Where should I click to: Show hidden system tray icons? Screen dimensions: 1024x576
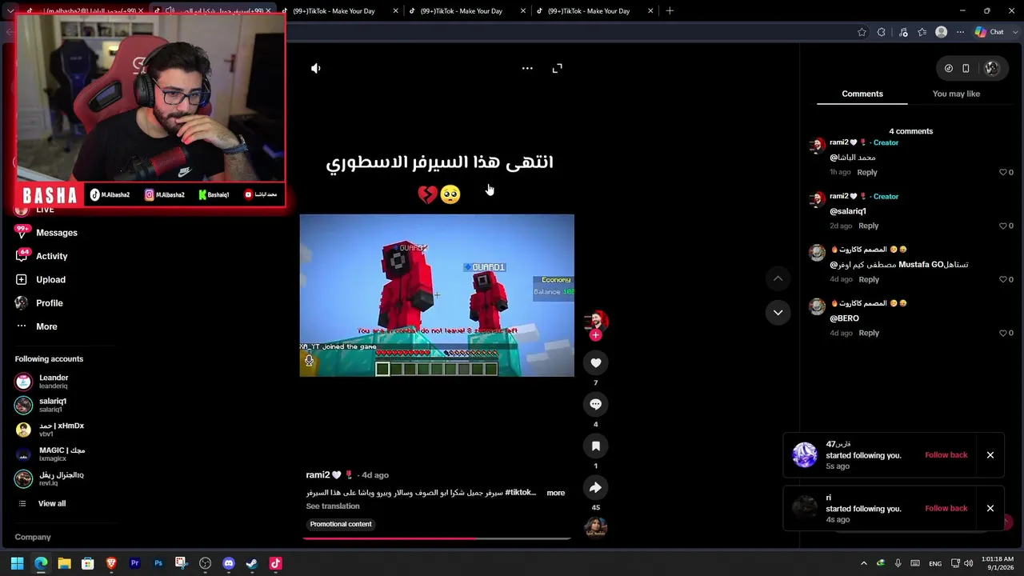pyautogui.click(x=863, y=563)
